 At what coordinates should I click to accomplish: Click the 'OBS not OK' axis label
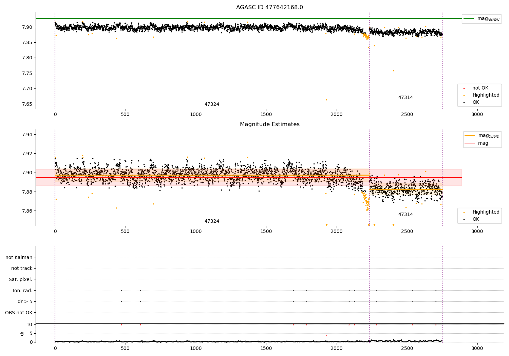tap(19, 313)
